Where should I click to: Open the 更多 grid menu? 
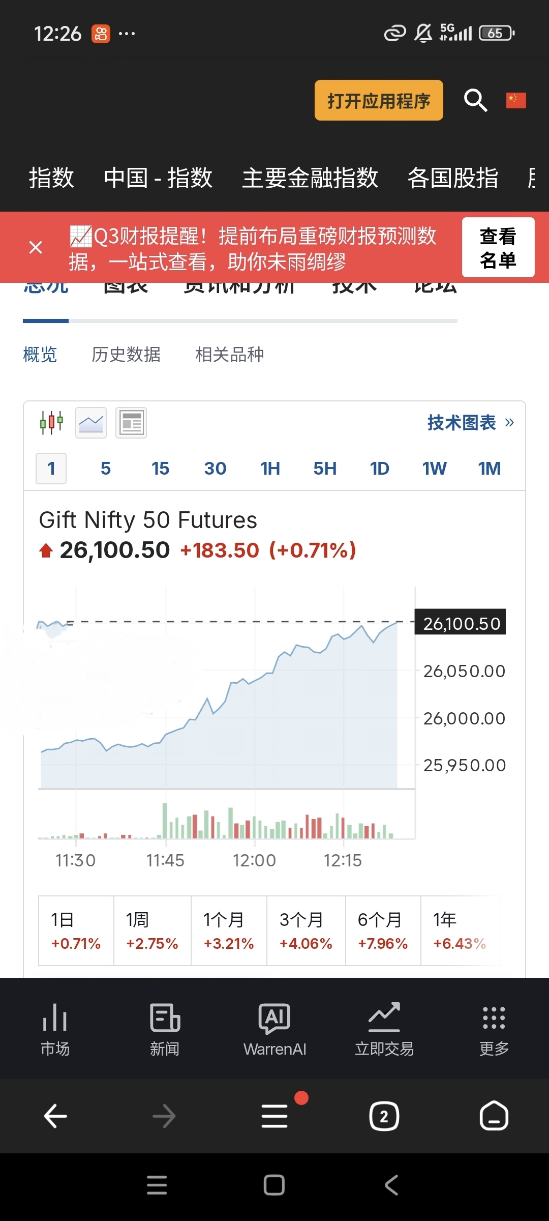pyautogui.click(x=494, y=1029)
